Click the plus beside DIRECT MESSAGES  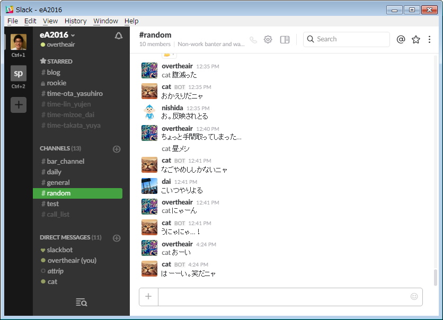[x=117, y=238]
